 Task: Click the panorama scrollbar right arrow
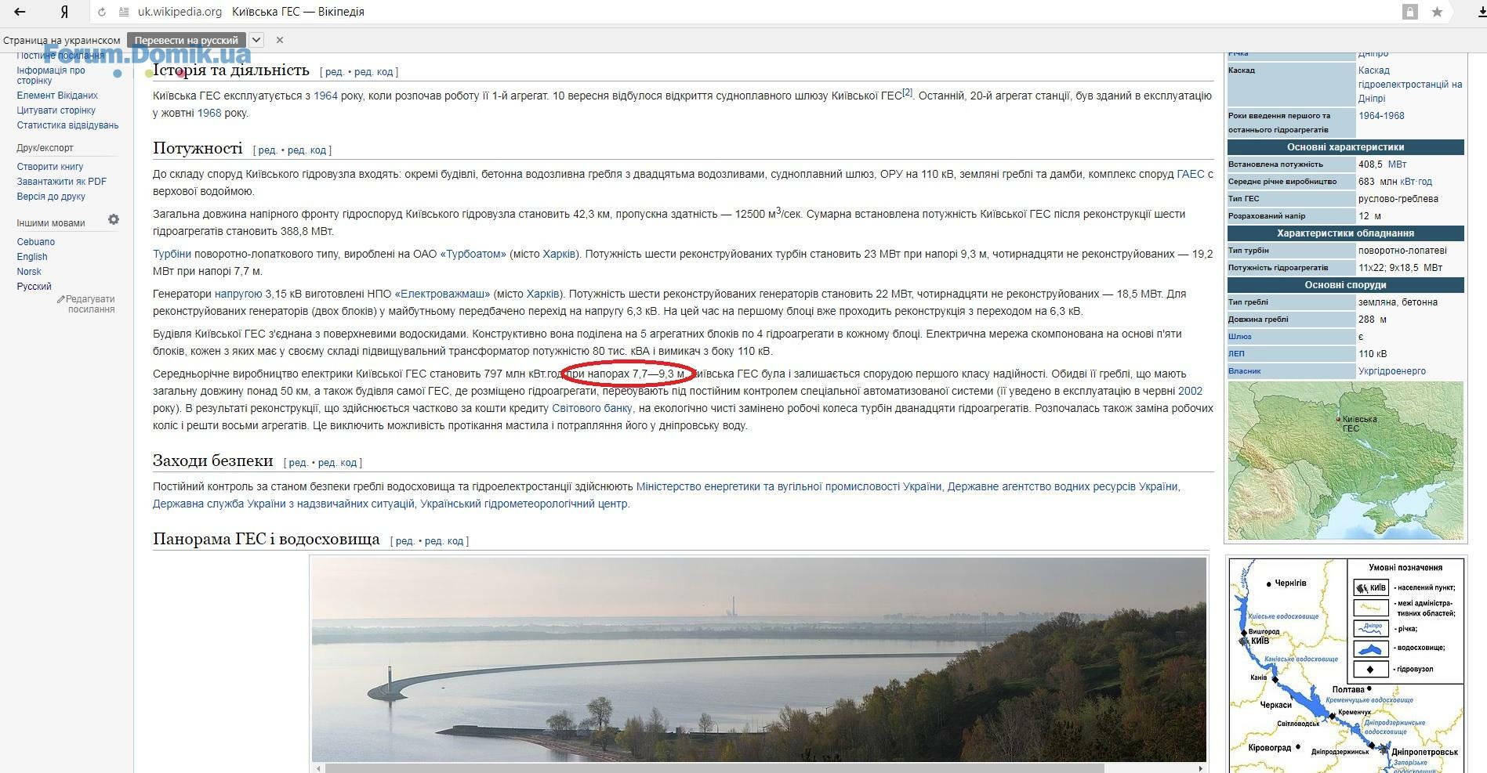pyautogui.click(x=1201, y=768)
